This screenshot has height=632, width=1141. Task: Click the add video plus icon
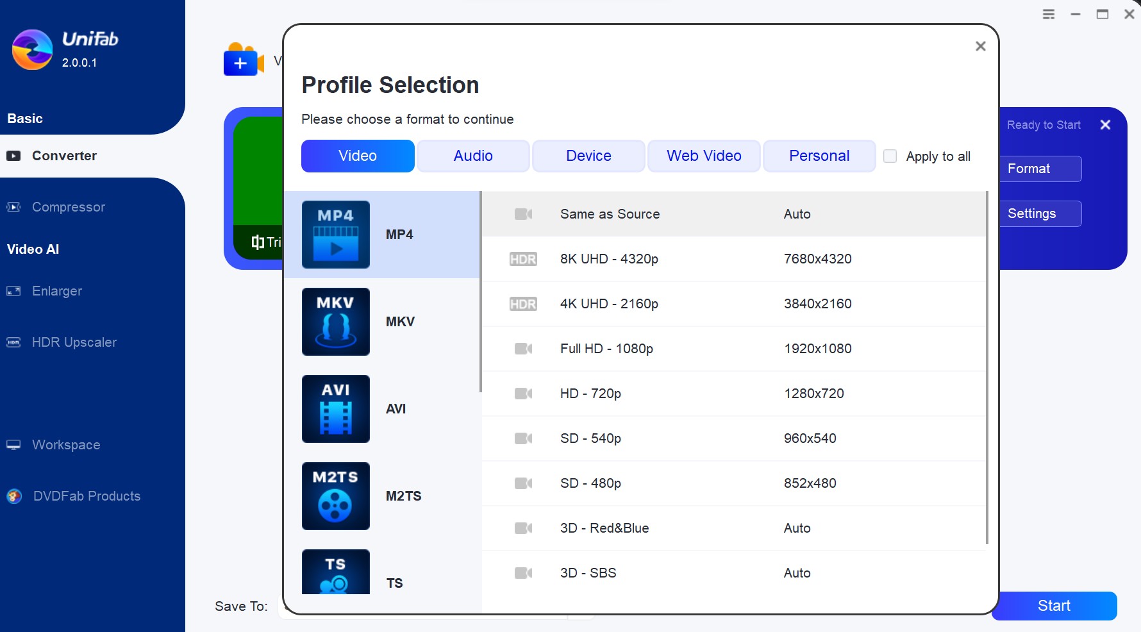[x=241, y=63]
